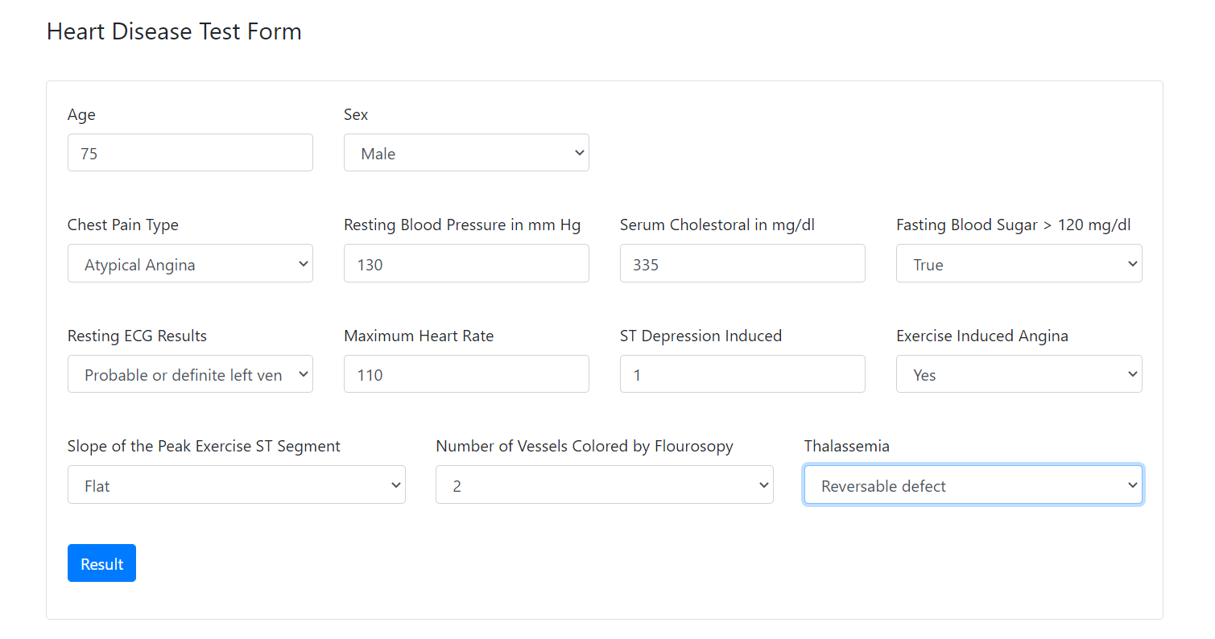Click the ST Depression Induced input field
This screenshot has width=1215, height=639.
742,374
